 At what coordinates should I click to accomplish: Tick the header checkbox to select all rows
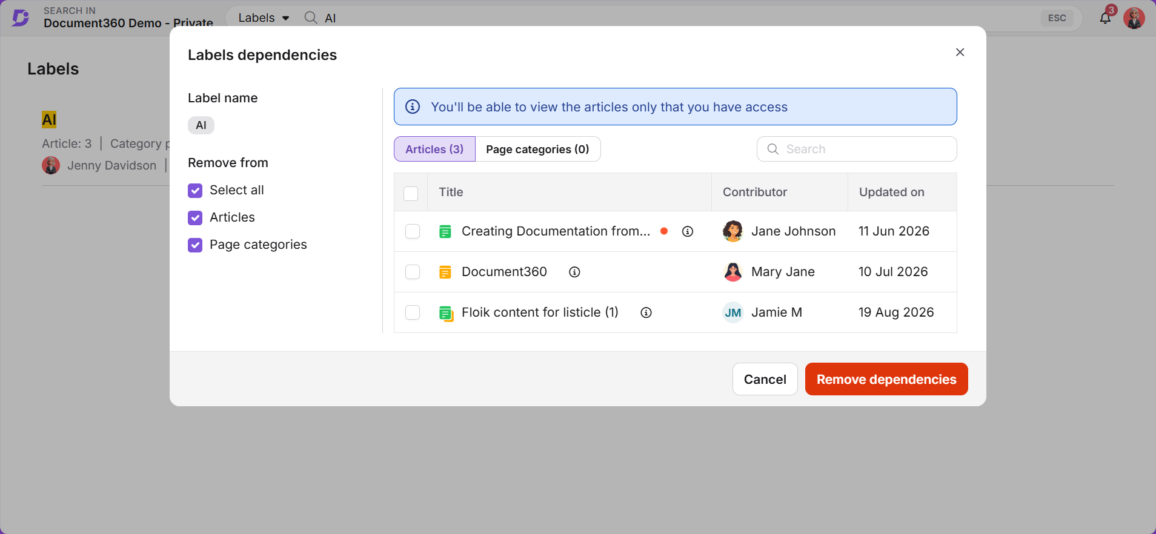(411, 193)
